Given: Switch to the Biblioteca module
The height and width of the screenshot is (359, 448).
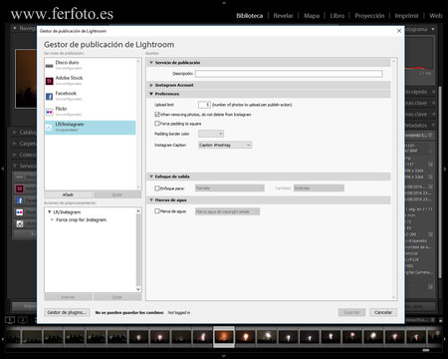Looking at the screenshot, I should (250, 16).
